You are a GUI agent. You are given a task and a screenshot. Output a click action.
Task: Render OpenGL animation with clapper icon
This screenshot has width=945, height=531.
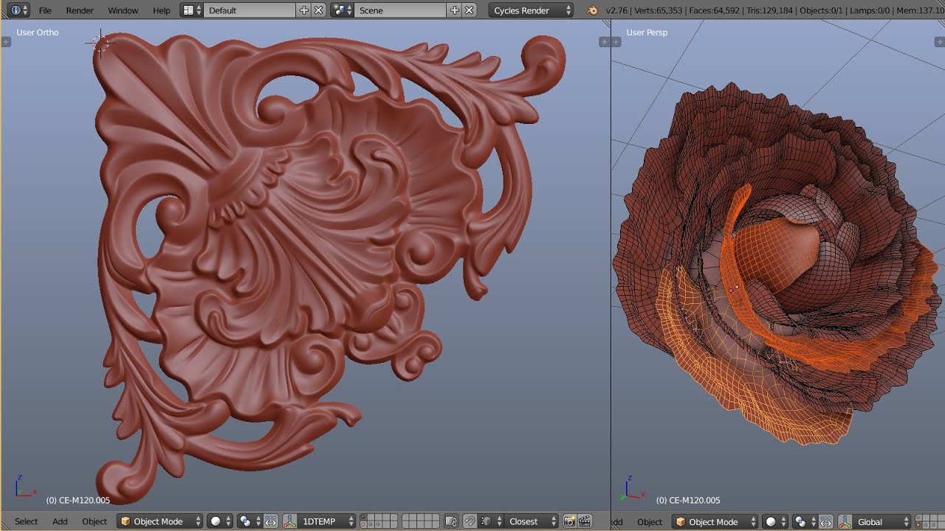[585, 521]
